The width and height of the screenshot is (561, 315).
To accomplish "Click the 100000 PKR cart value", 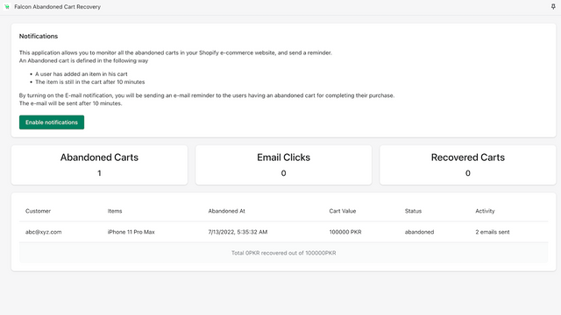I will click(x=345, y=232).
